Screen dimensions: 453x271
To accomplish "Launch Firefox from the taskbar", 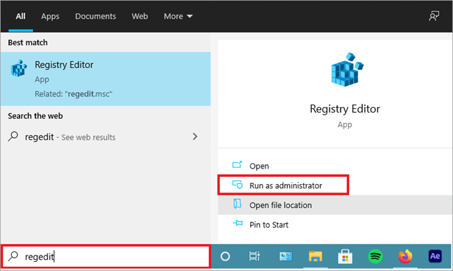I will click(405, 256).
